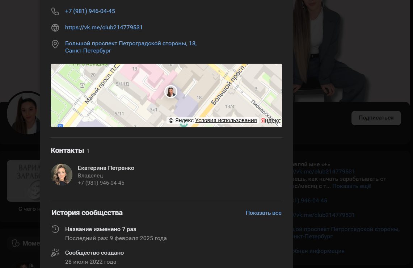Click the celebration icon next to 'Сообщество создано'
Screen dimensions: 413x268
click(x=55, y=252)
